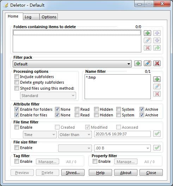Click the blue move-up arrow for folders
Image resolution: width=173 pixels, height=186 pixels.
(157, 33)
